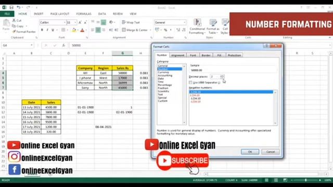Click the Copy command in Clipboard group

pyautogui.click(x=18, y=26)
